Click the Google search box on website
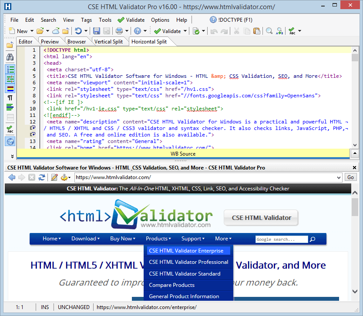 click(282, 239)
